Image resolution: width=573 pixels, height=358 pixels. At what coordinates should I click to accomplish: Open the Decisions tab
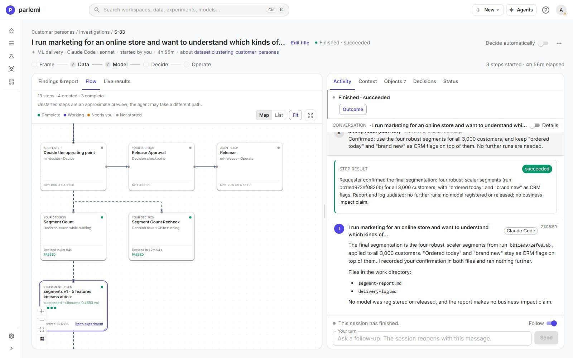tap(424, 82)
